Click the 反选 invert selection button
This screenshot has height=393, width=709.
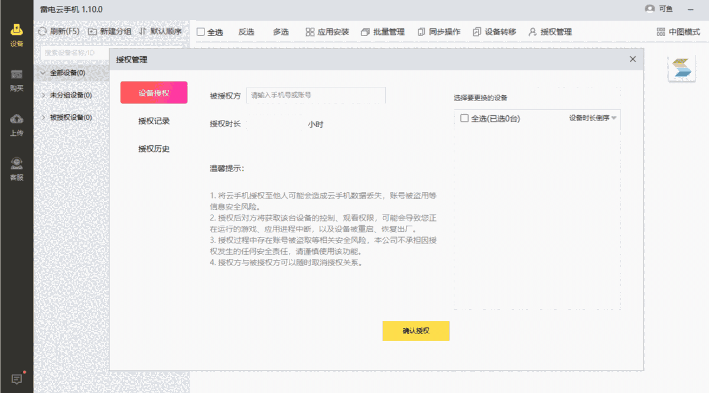(246, 32)
